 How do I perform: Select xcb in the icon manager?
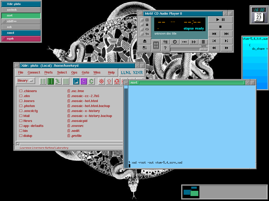[x=21, y=27]
